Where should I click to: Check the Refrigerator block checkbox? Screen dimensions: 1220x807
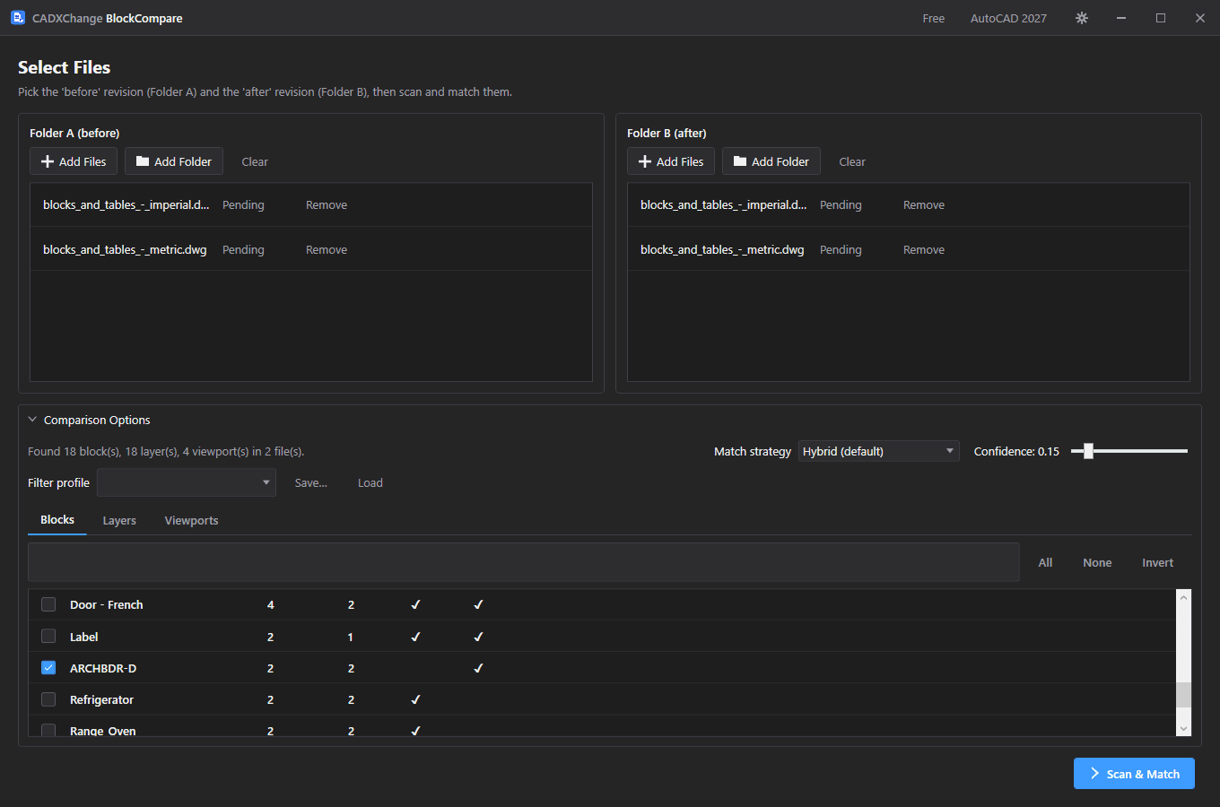pos(48,699)
